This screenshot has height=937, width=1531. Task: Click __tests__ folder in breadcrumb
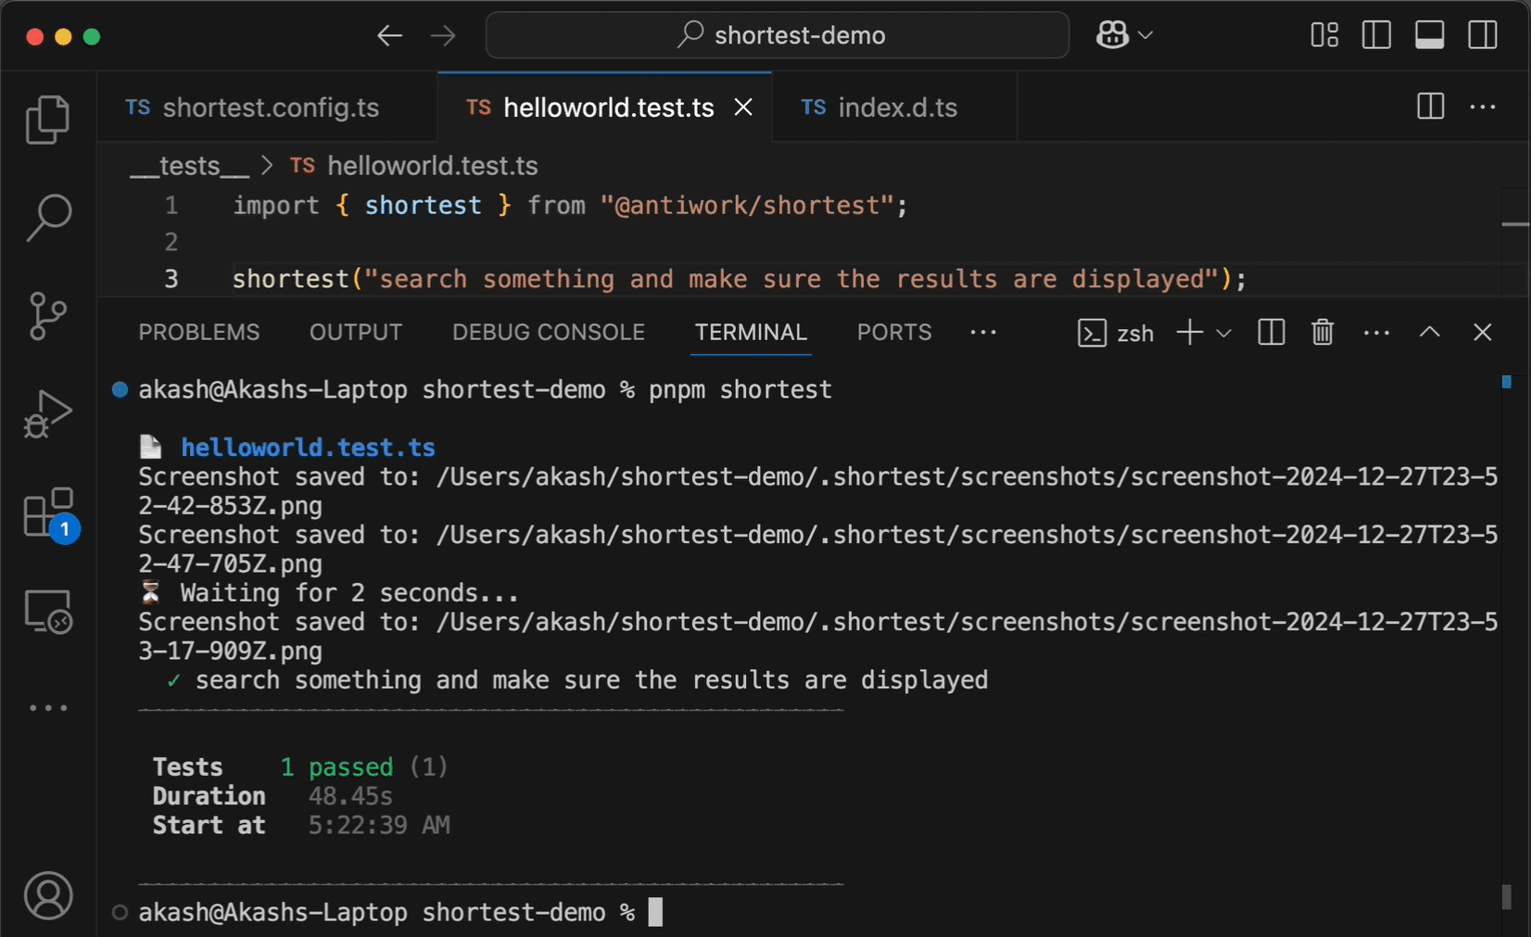pos(189,166)
